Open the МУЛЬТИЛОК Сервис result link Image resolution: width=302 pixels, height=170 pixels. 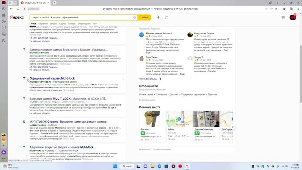point(68,122)
